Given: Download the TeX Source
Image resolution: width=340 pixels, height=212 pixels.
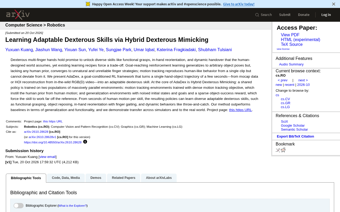Looking at the screenshot, I should (x=292, y=45).
